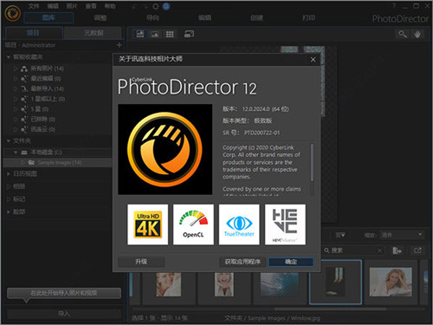Click export photo icon beside search box
The width and height of the screenshot is (433, 325).
[397, 250]
